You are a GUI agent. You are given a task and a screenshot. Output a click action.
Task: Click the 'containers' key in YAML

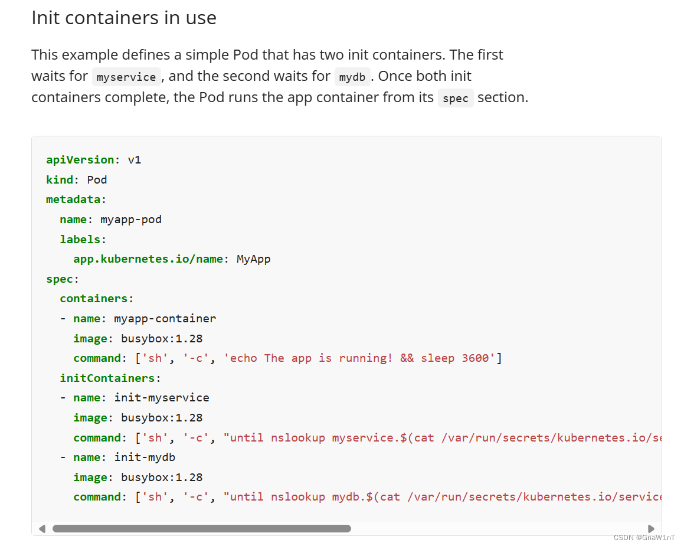point(94,299)
